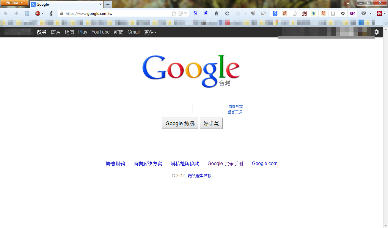Viewport: 388px width, 228px height.
Task: Open the Google g bookmark icon
Action: 275,13
